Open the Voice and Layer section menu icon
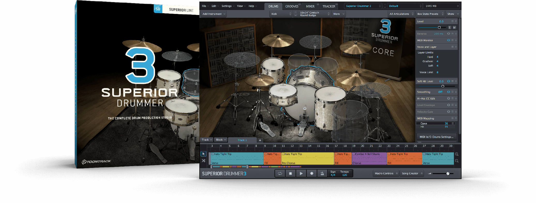This screenshot has height=203, width=536. point(452,47)
